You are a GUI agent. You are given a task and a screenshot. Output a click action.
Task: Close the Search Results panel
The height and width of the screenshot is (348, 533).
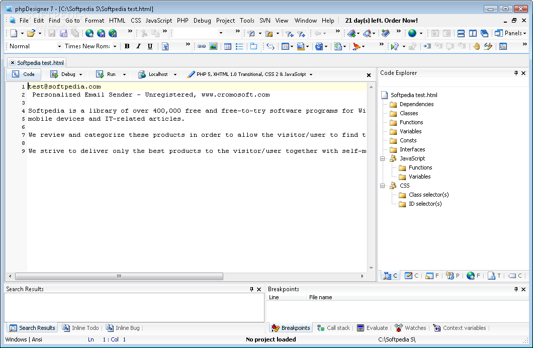pyautogui.click(x=259, y=289)
